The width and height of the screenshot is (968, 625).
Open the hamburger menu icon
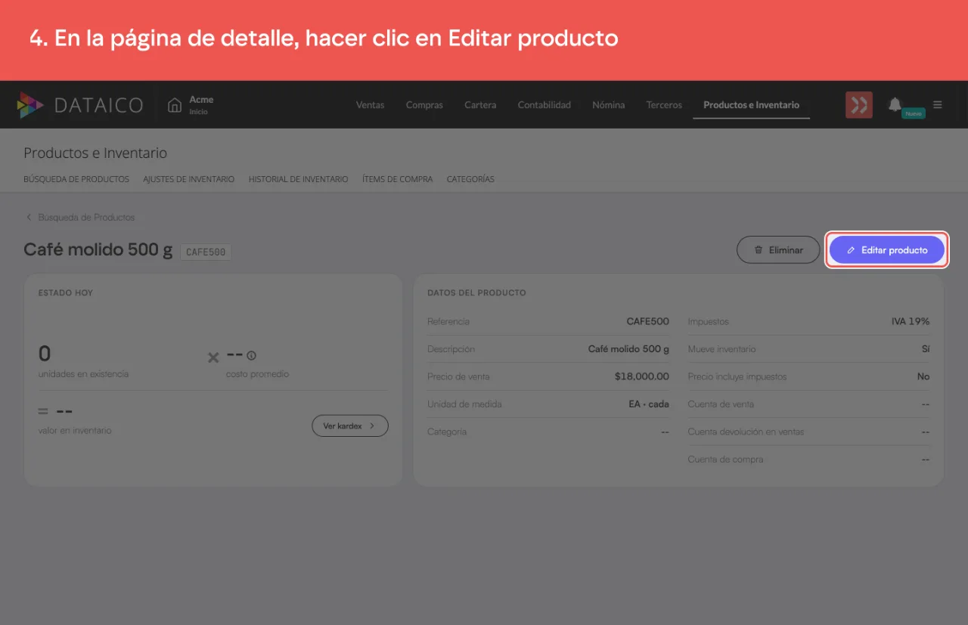coord(938,104)
